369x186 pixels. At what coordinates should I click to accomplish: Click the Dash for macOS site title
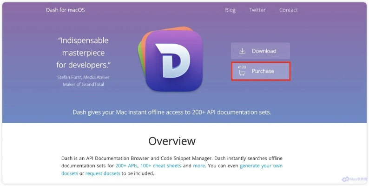coord(66,10)
